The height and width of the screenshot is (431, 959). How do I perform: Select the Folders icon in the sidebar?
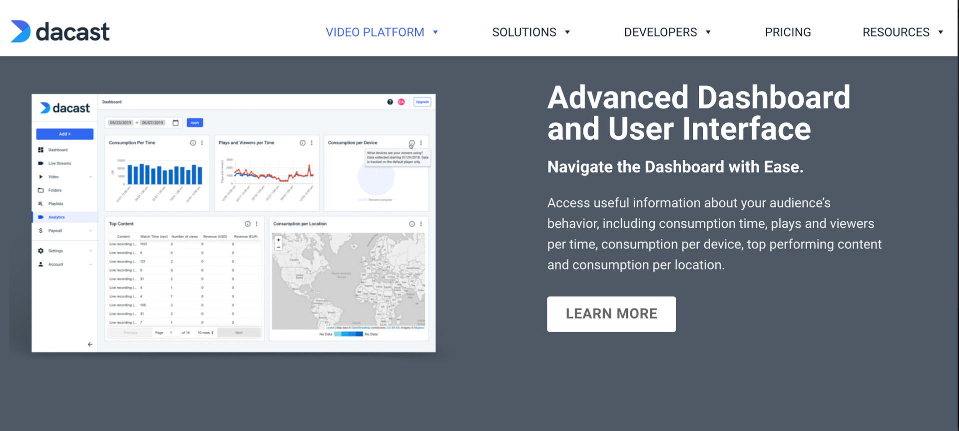tap(40, 190)
